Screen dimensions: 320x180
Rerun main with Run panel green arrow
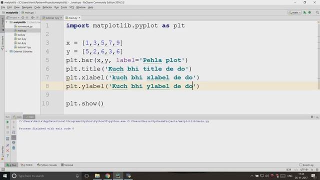pos(7,122)
